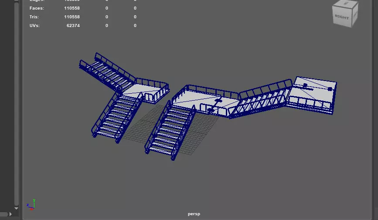Screen dimensions: 378x220
Task: Click the down arrow of the left panel scrollbar
Action: click(17, 208)
